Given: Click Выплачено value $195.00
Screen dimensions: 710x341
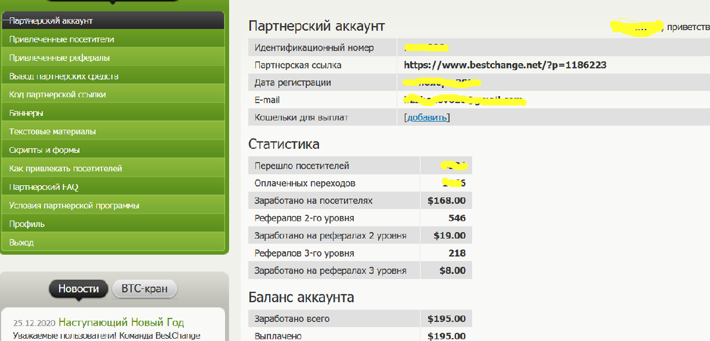Looking at the screenshot, I should pos(447,336).
